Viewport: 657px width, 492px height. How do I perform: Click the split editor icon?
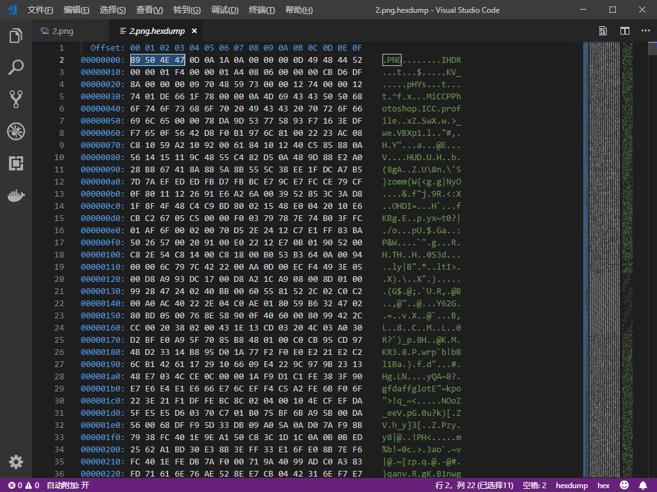pos(624,31)
